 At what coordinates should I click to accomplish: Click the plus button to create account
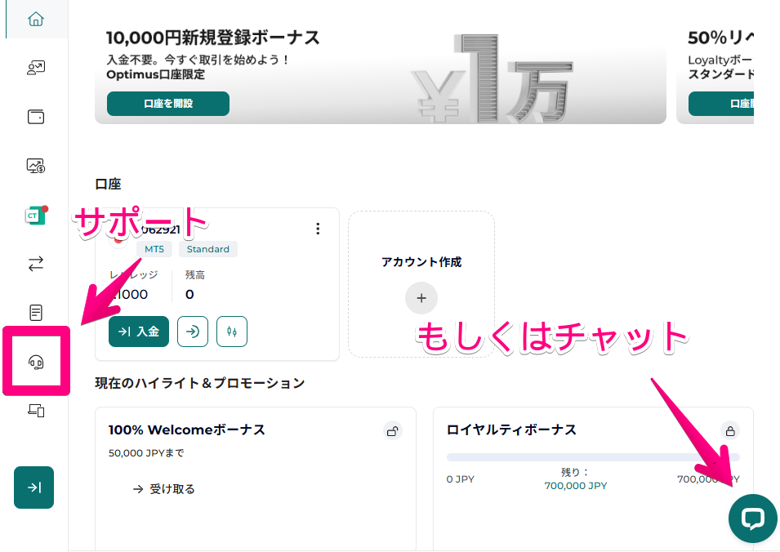(421, 298)
